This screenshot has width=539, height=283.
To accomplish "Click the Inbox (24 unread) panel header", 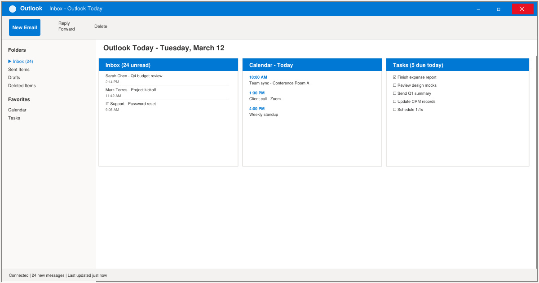I will tap(168, 65).
